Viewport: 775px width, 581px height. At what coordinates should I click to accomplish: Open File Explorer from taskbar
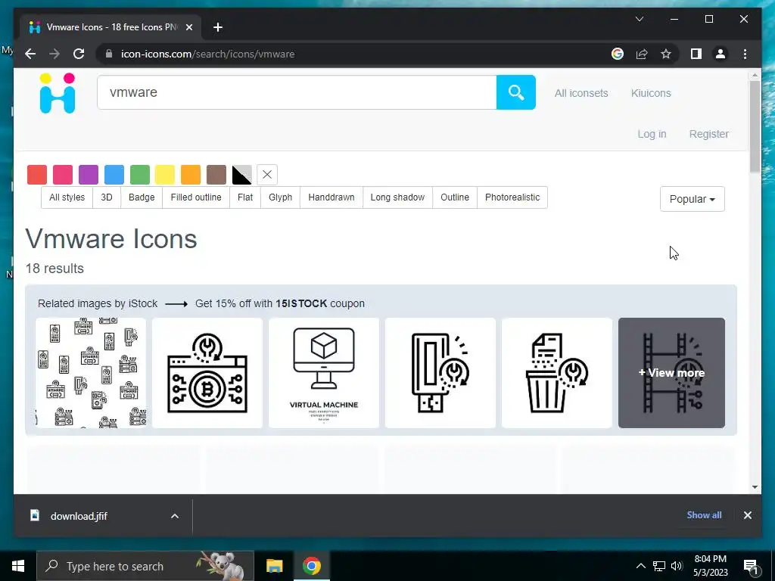[x=274, y=566]
